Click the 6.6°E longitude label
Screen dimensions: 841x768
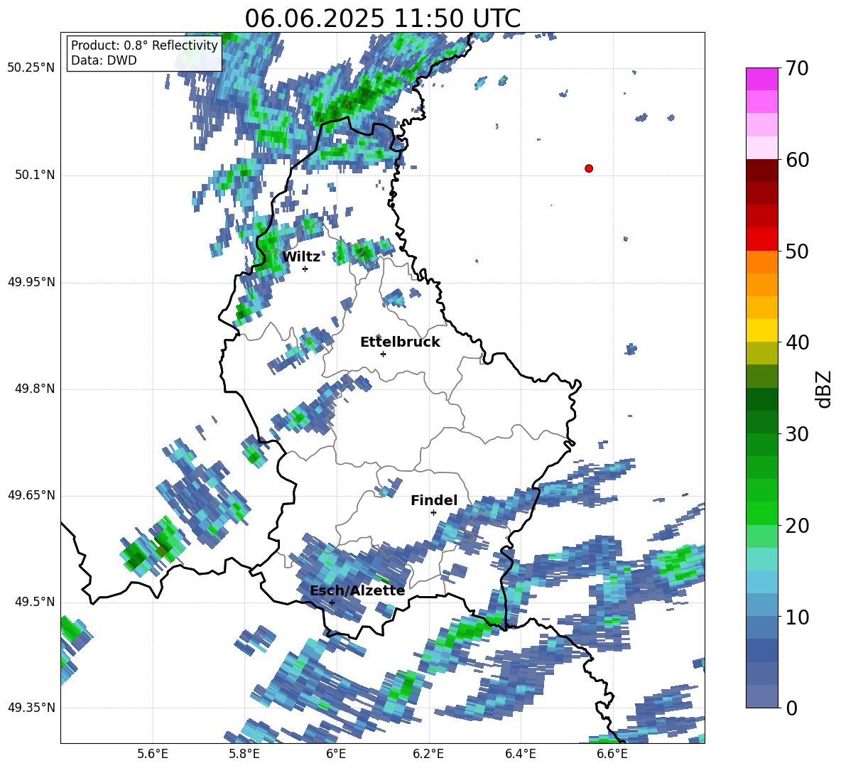612,754
